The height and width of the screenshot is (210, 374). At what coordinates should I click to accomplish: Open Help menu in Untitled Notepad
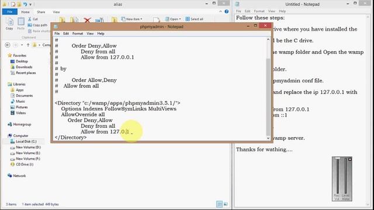pos(282,11)
